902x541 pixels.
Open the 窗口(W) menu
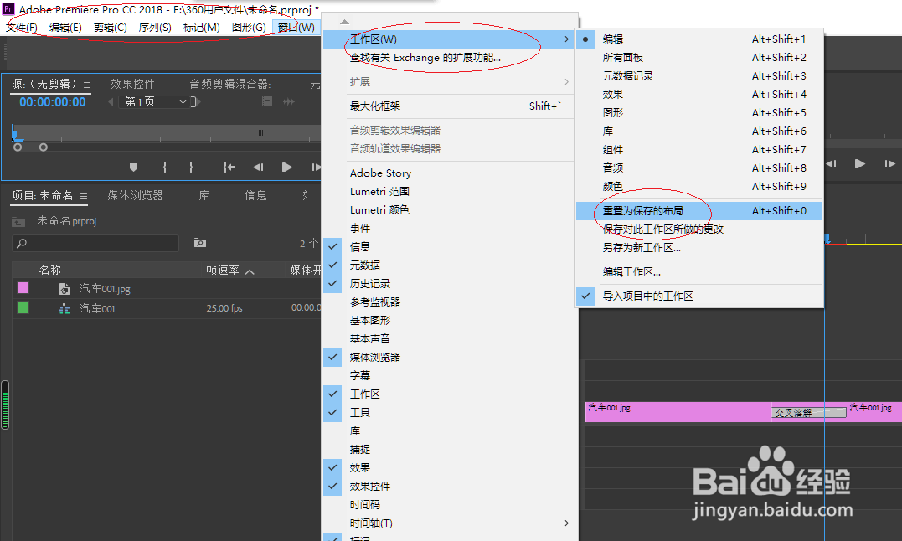click(x=296, y=27)
